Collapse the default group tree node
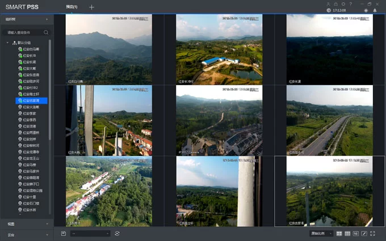 point(7,43)
